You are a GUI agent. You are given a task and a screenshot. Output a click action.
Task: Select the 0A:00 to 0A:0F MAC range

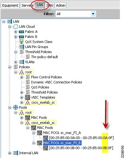pyautogui.click(x=81, y=138)
